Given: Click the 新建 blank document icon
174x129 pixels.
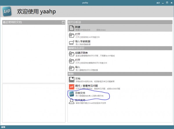Looking at the screenshot, I should coord(71,28).
